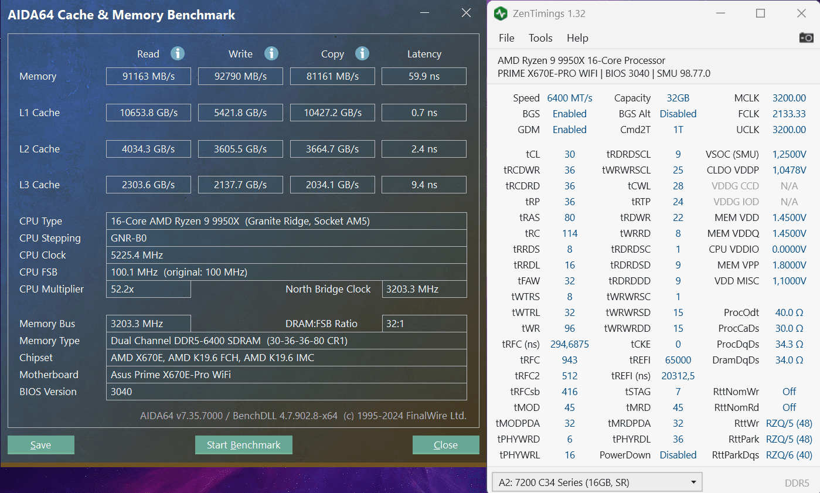Viewport: 820px width, 493px height.
Task: Click the CPU Multiplier value 52.2x
Action: [148, 289]
